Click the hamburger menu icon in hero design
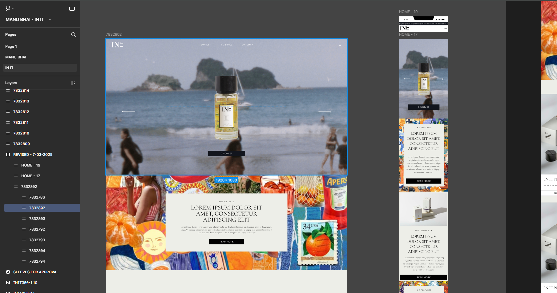 [340, 45]
